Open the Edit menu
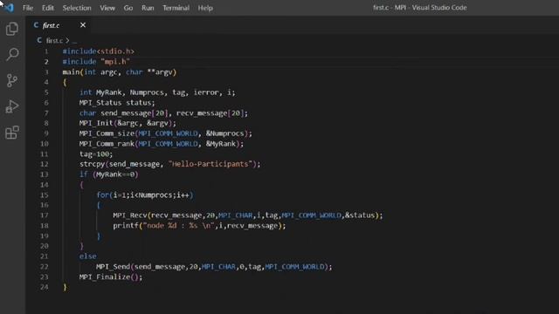559x314 pixels. 47,8
